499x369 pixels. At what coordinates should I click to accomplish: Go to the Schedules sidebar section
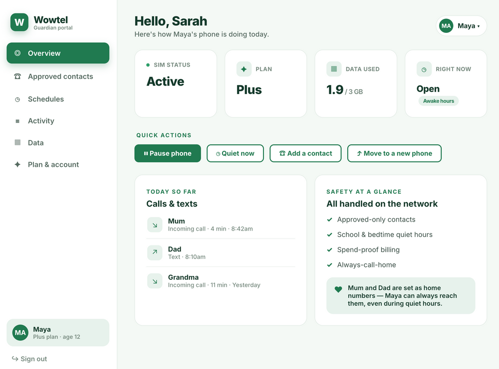tap(58, 99)
